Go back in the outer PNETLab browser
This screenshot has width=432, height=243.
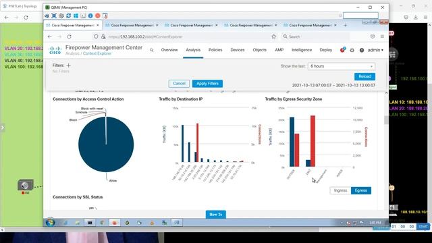6,18
